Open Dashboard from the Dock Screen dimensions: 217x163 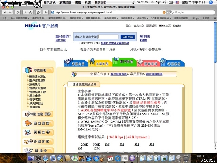click(38, 158)
